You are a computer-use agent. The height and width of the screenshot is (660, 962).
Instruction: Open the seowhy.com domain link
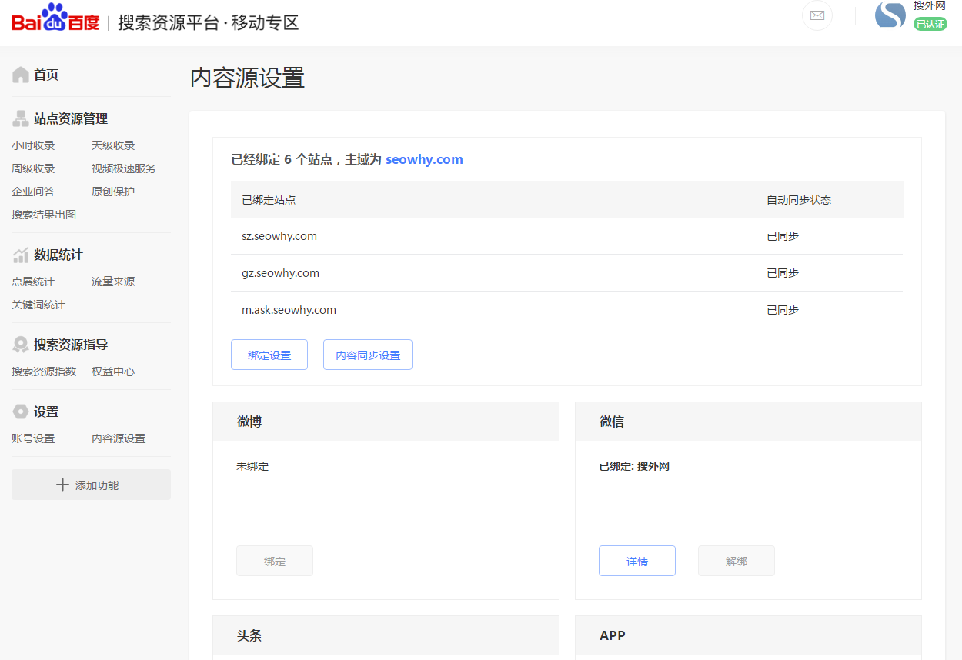[x=424, y=159]
